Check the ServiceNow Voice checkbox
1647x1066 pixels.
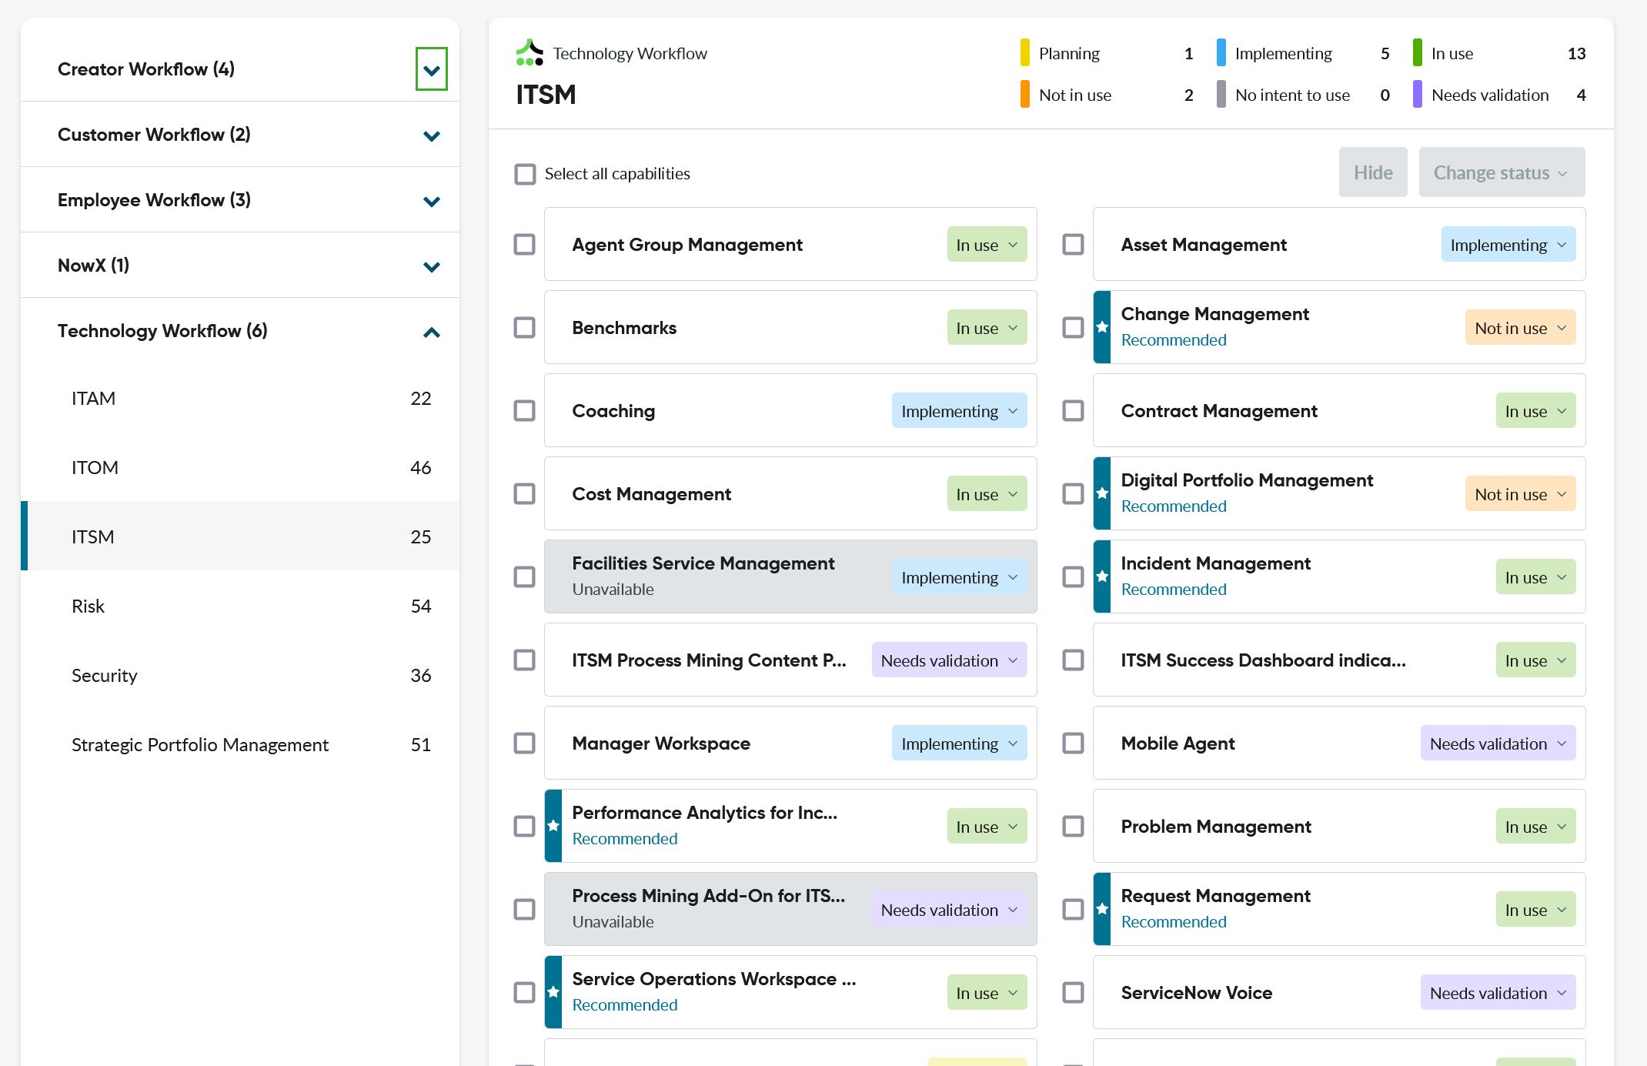click(x=1074, y=993)
